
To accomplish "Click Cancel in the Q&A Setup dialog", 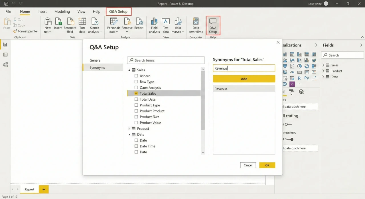I will coord(248,165).
